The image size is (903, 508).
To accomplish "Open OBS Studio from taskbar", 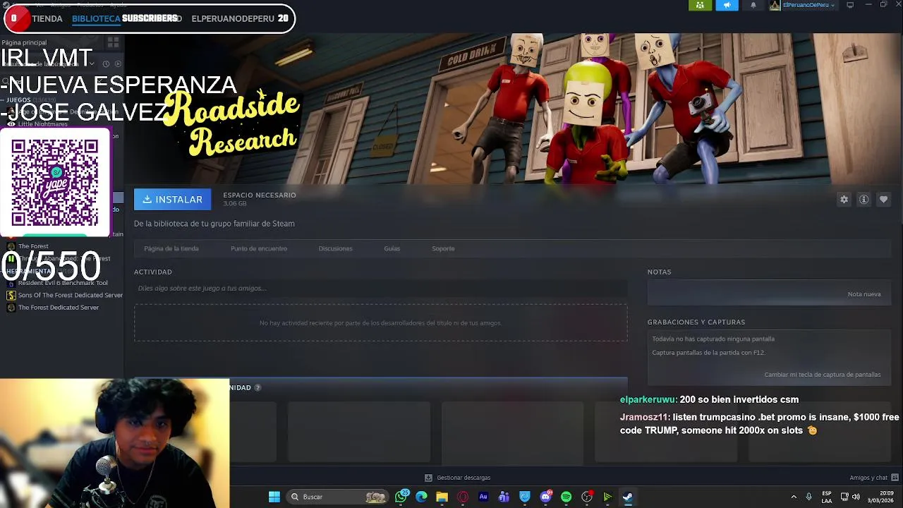I will click(587, 497).
